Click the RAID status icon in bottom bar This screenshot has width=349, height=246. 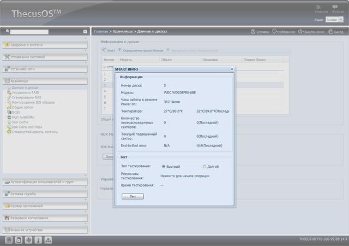click(x=9, y=240)
